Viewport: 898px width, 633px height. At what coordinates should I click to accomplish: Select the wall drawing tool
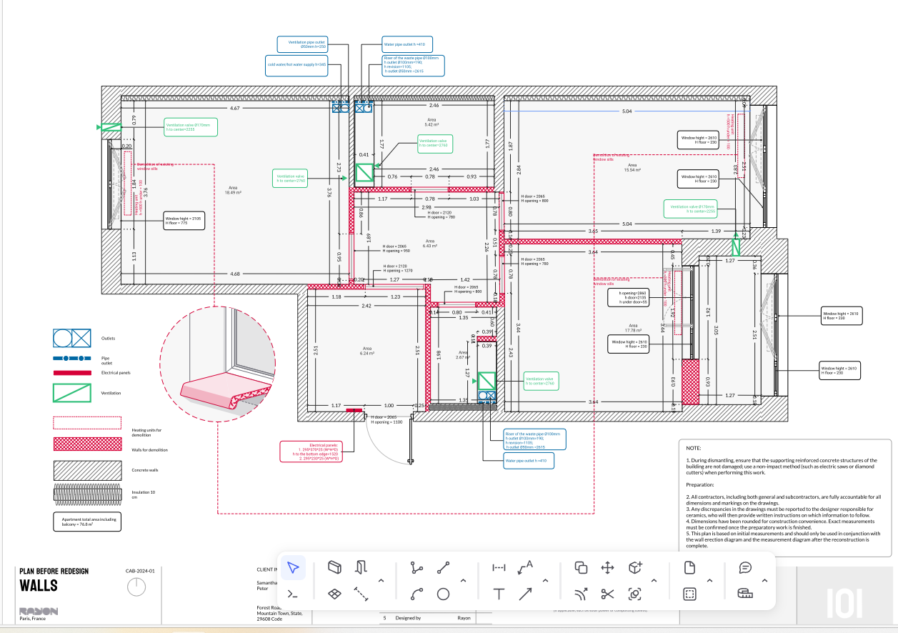(334, 568)
